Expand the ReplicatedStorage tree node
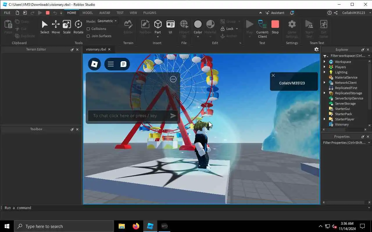This screenshot has width=372, height=232. coord(325,93)
